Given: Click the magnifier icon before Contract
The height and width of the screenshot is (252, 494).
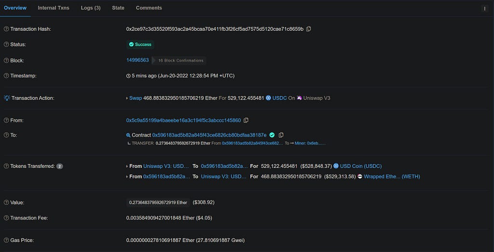Looking at the screenshot, I should (x=128, y=135).
